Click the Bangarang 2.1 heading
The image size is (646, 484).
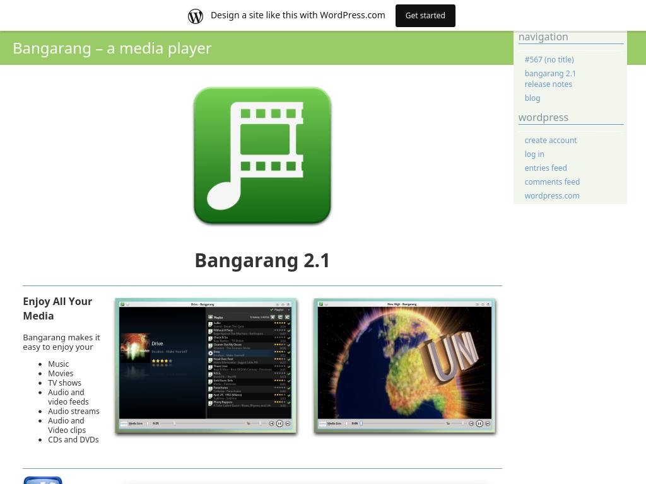pyautogui.click(x=262, y=260)
